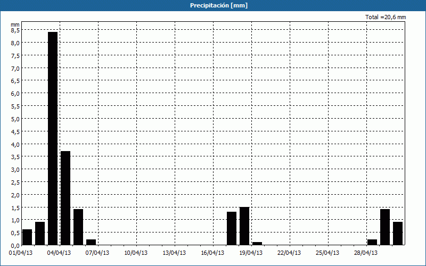Click the 3,5 y-axis value
This screenshot has width=426, height=266.
click(15, 157)
